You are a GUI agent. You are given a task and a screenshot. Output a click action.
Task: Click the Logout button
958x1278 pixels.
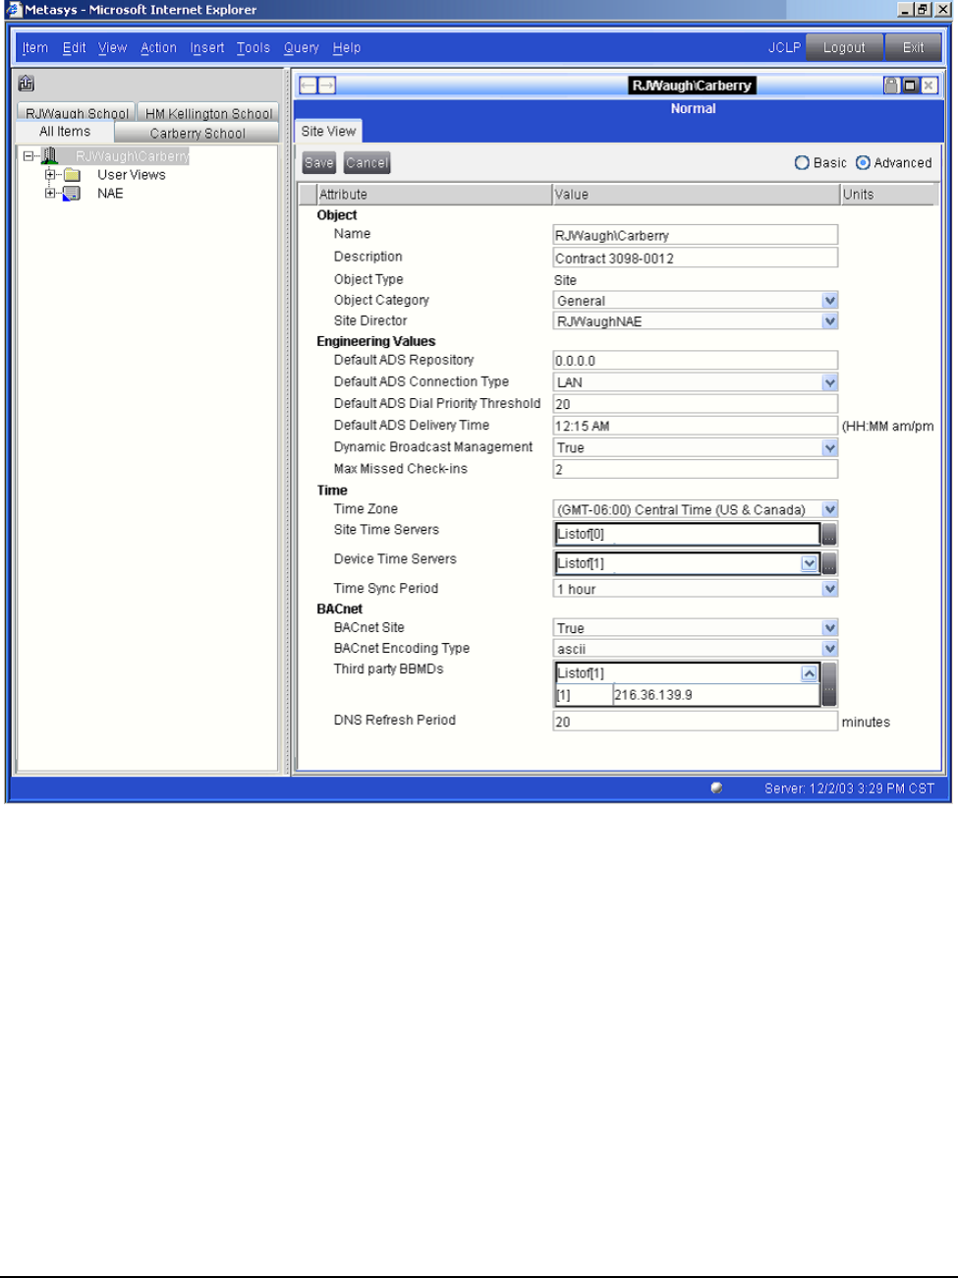pos(844,47)
